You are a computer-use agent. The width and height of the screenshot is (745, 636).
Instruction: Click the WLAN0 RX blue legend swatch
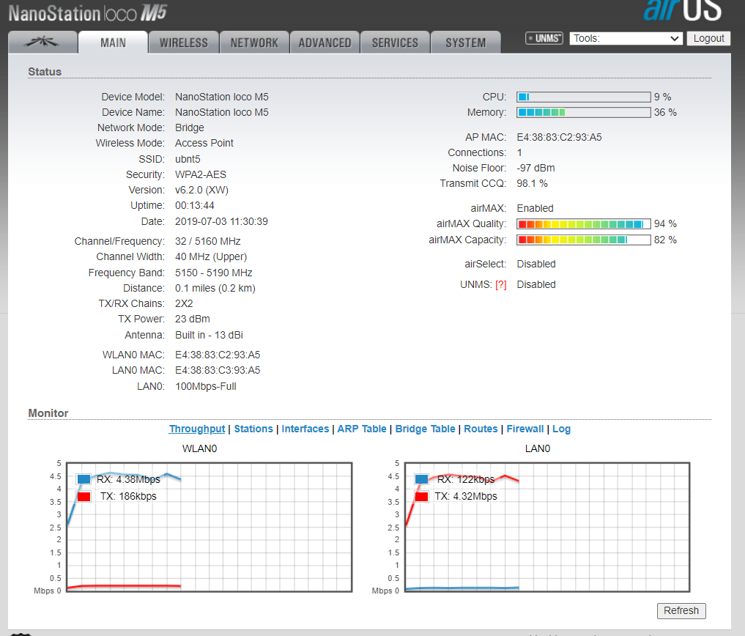tap(84, 479)
